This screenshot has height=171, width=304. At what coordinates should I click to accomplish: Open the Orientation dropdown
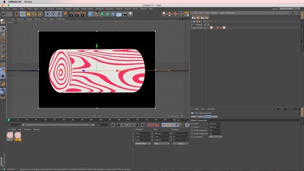pos(215,137)
